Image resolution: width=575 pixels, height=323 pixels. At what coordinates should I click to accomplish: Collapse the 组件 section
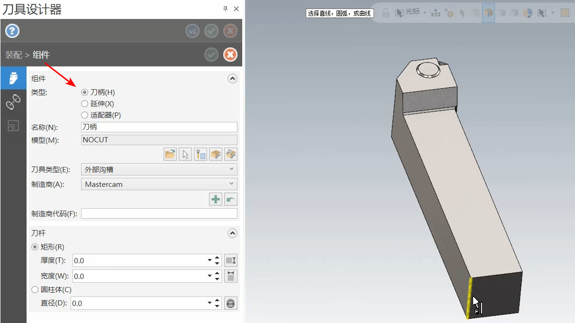232,79
